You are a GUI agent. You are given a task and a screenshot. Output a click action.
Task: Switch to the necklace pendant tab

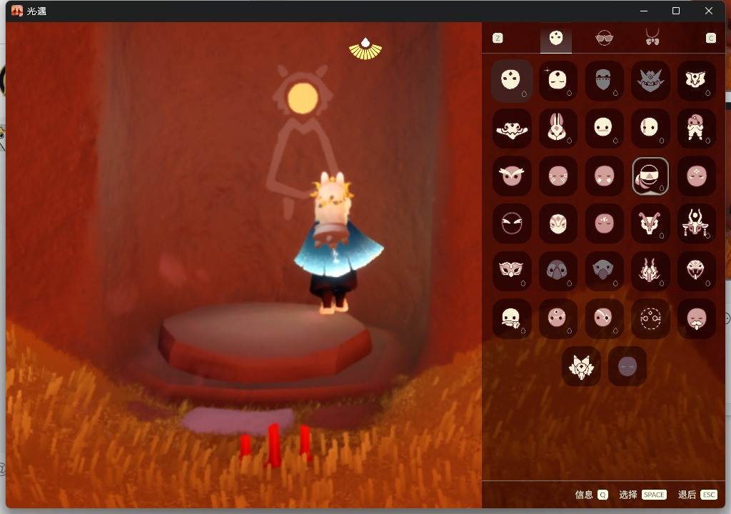(652, 37)
